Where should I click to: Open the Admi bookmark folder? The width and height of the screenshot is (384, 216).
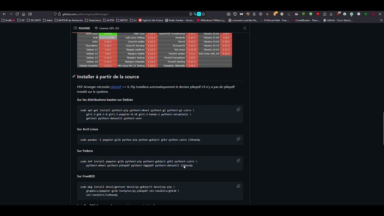tap(48, 20)
